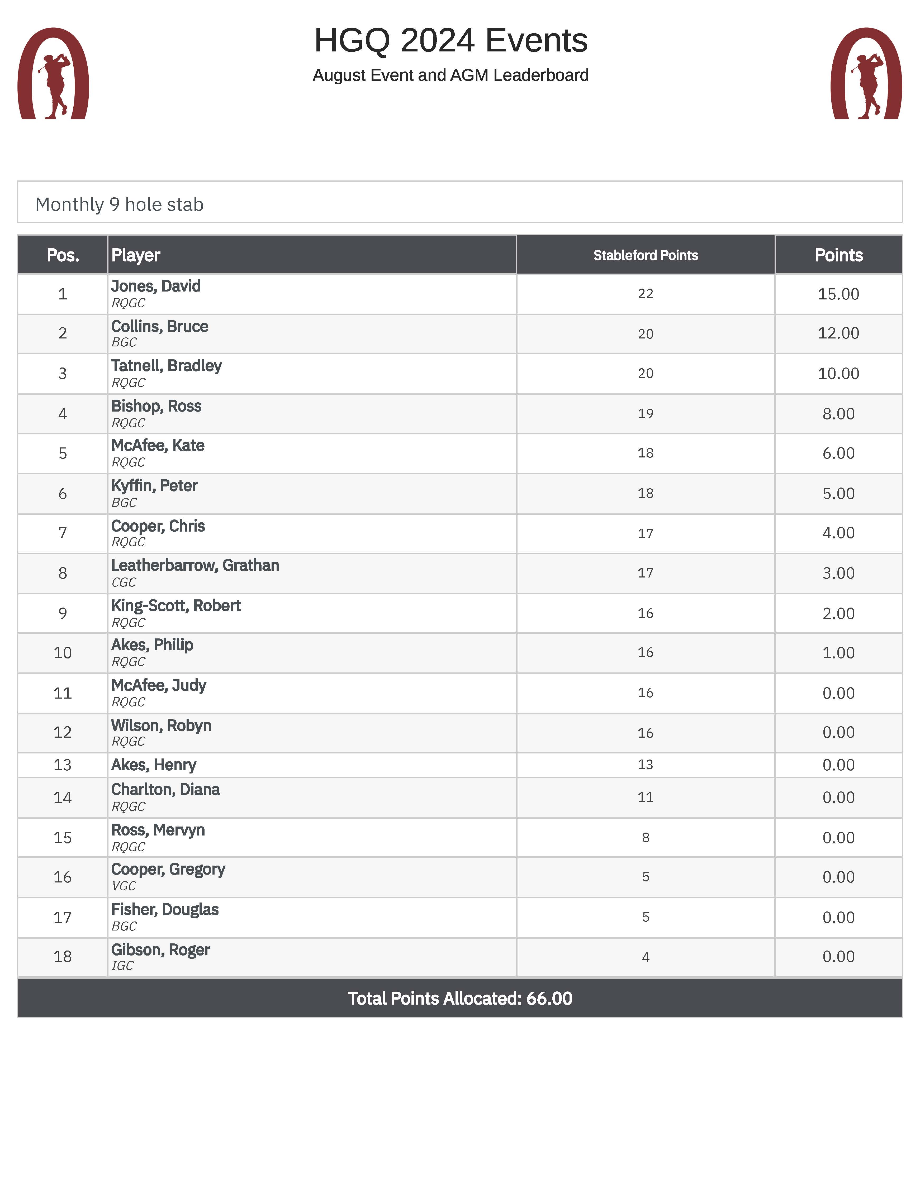
Task: Open Collins, Bruce player entry
Action: (159, 326)
